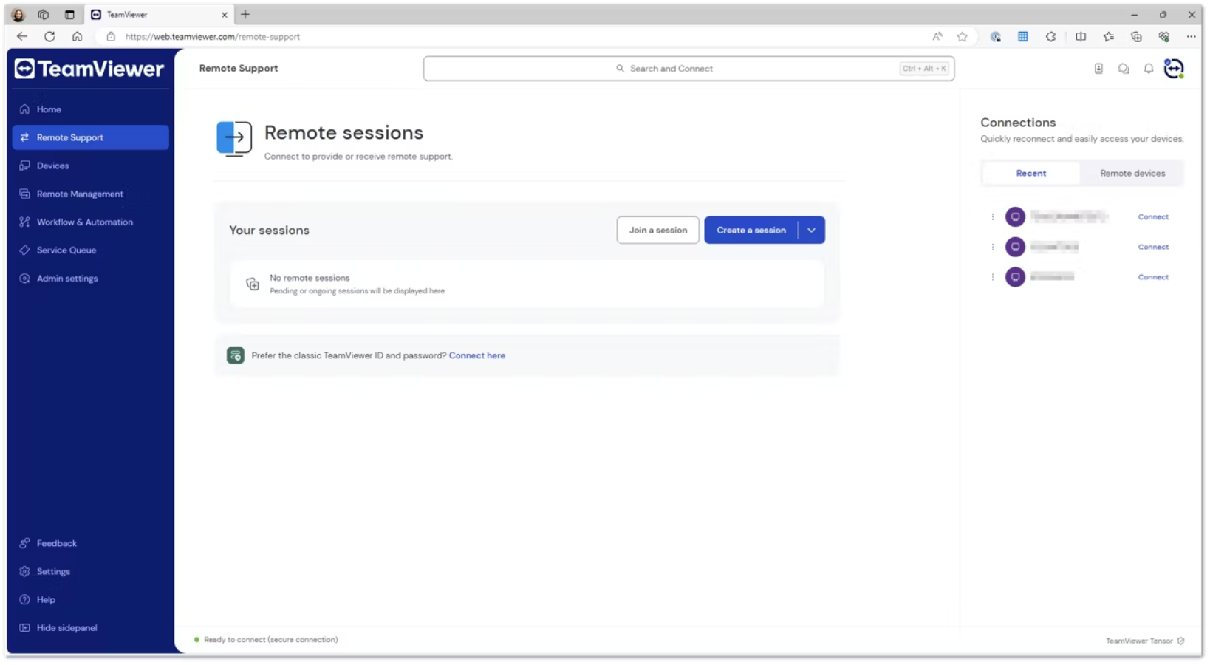Image resolution: width=1210 pixels, height=665 pixels.
Task: Click the notifications bell icon
Action: point(1148,69)
